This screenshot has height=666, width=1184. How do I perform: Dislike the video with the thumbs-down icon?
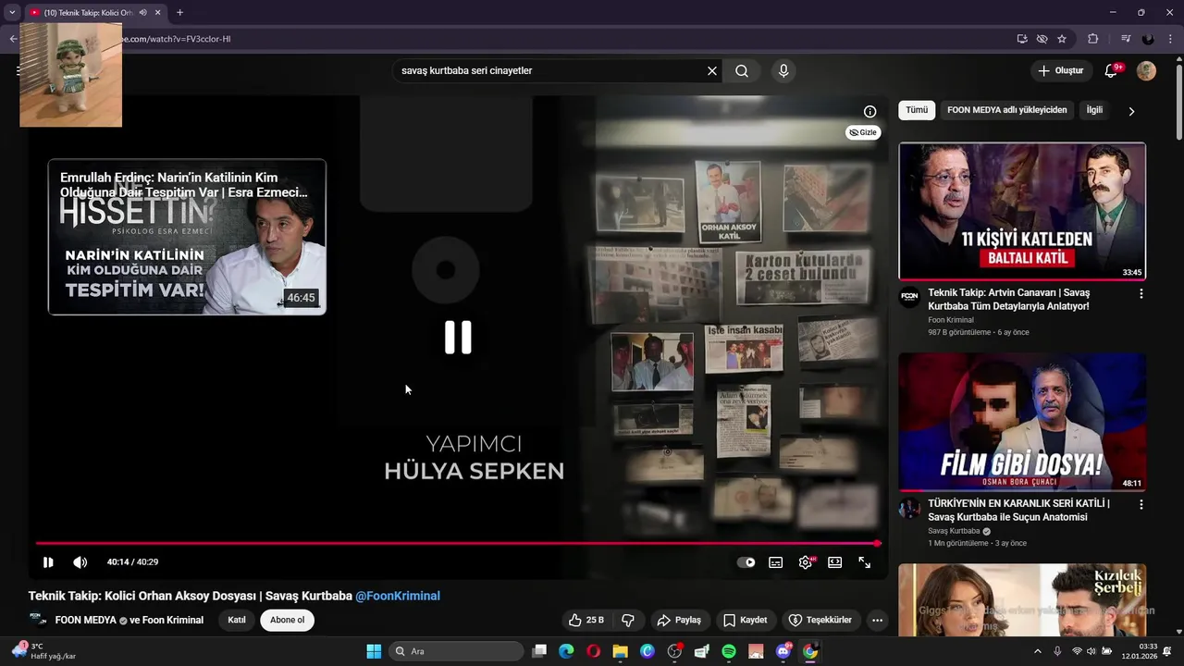(x=628, y=620)
